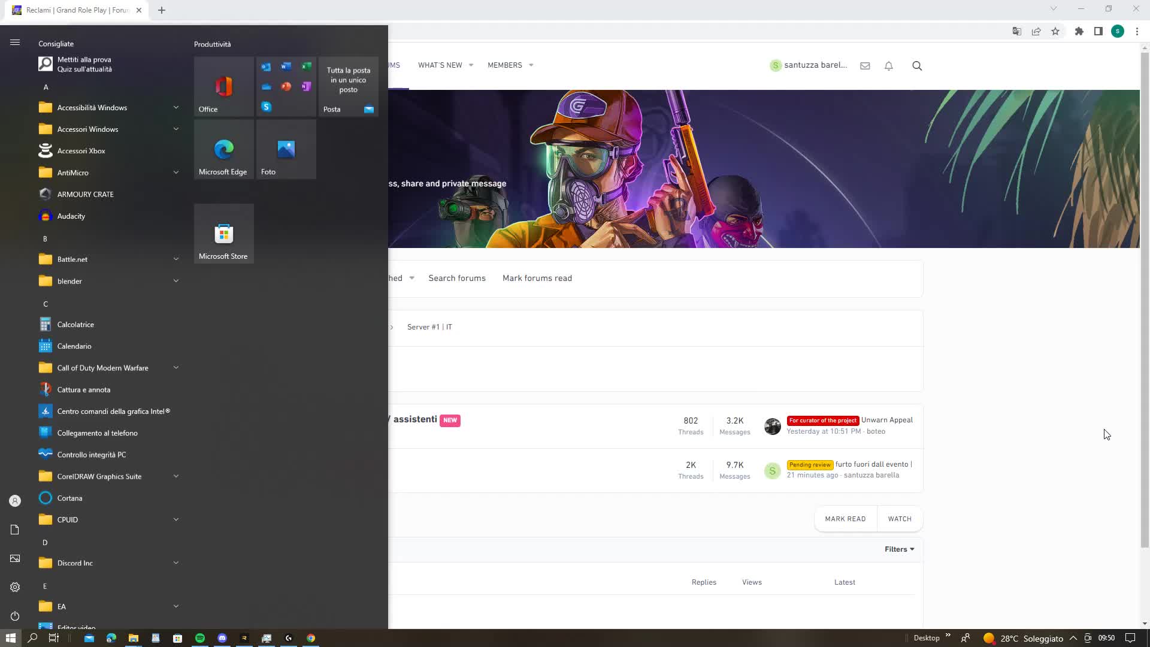Viewport: 1150px width, 647px height.
Task: Click the share page icon in Chrome
Action: (x=1036, y=31)
